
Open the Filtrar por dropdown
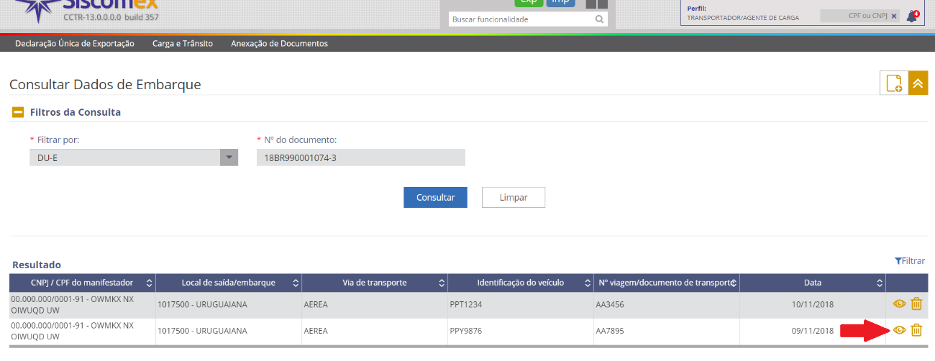(229, 157)
